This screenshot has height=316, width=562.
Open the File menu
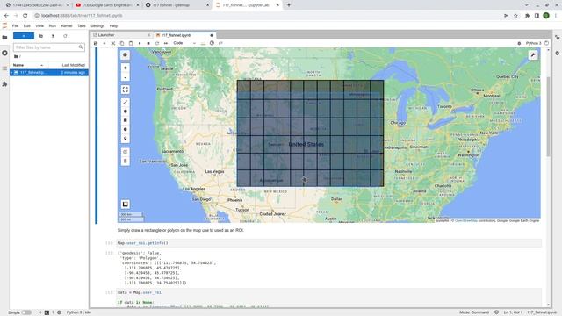tap(15, 25)
